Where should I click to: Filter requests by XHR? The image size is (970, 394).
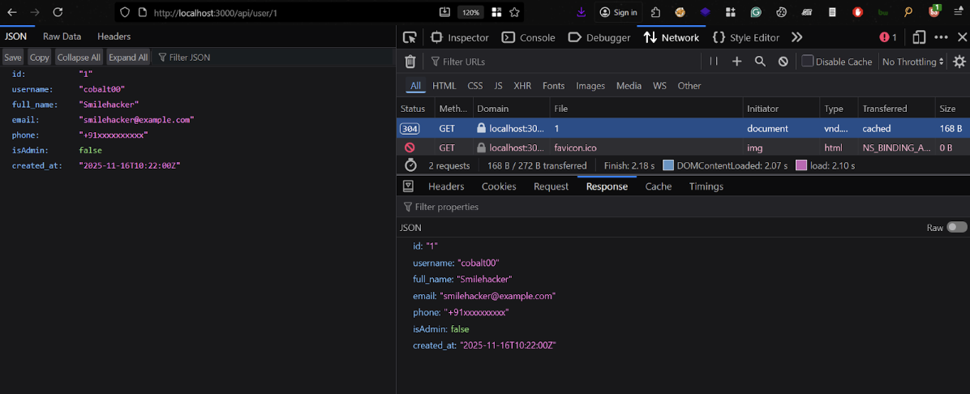522,86
